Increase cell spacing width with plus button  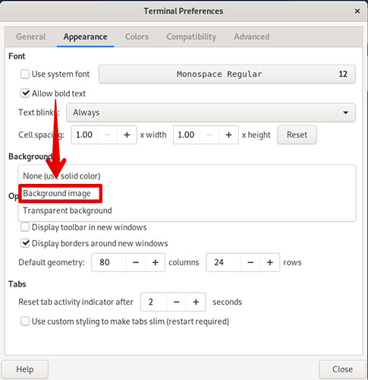(127, 135)
